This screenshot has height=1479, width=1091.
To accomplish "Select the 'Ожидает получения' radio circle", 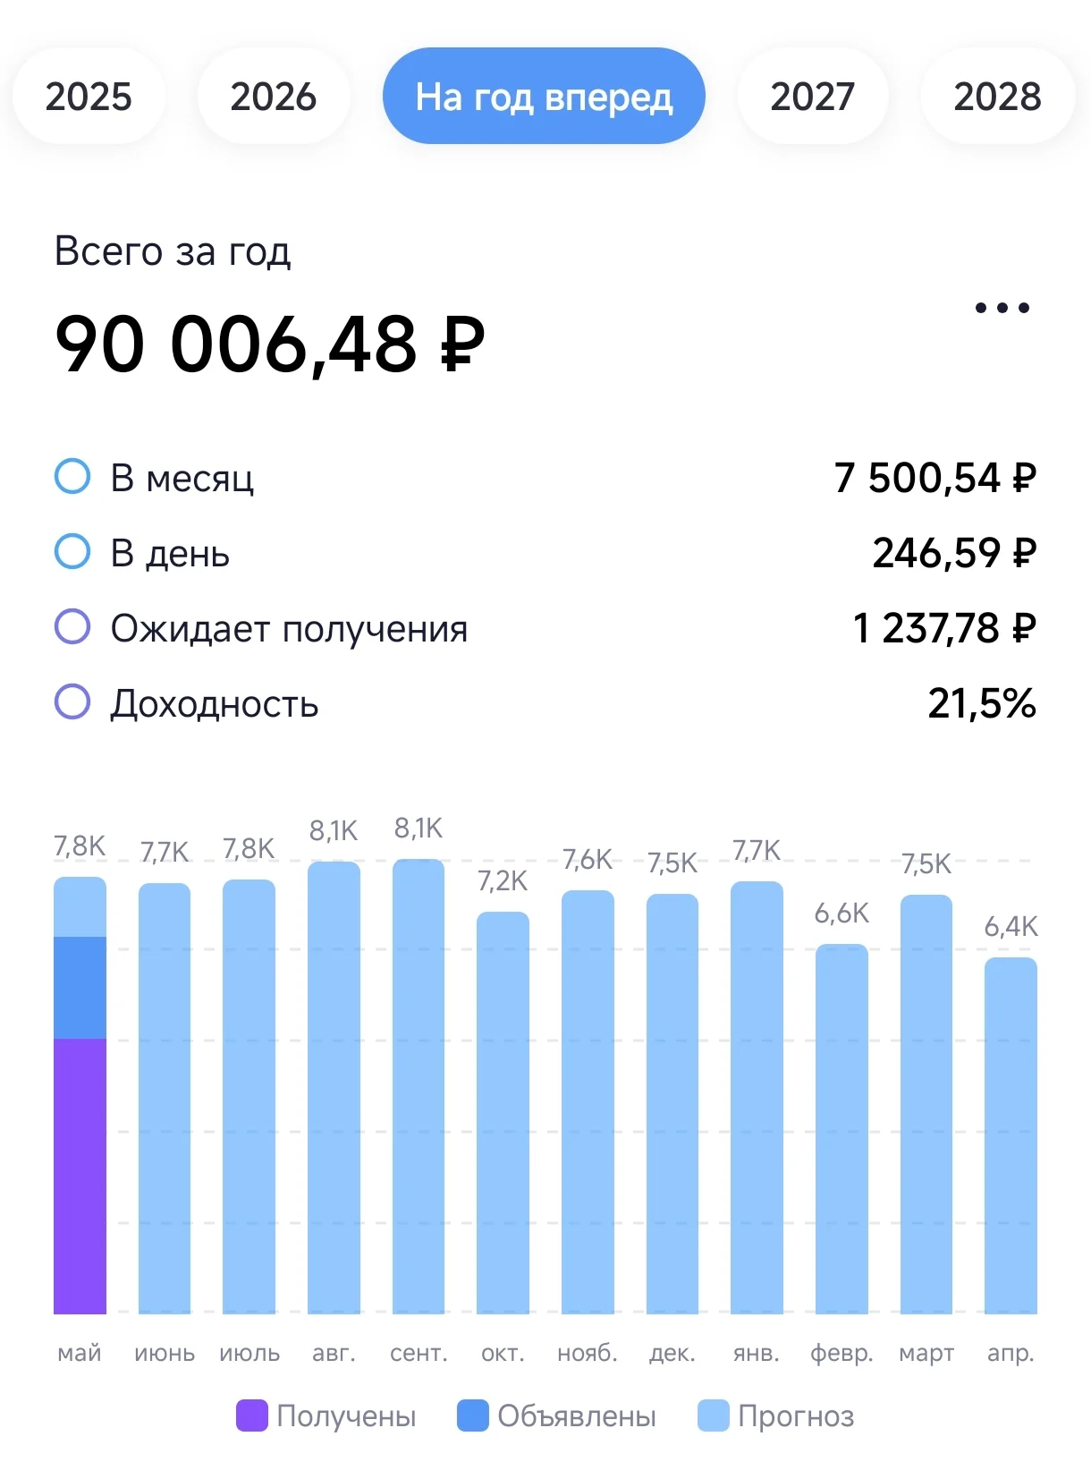I will (x=72, y=627).
